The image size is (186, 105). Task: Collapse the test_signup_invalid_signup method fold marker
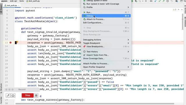[x=14, y=32]
